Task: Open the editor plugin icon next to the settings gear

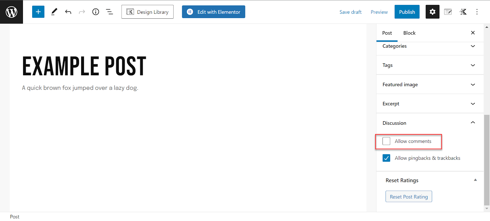Action: coord(448,12)
